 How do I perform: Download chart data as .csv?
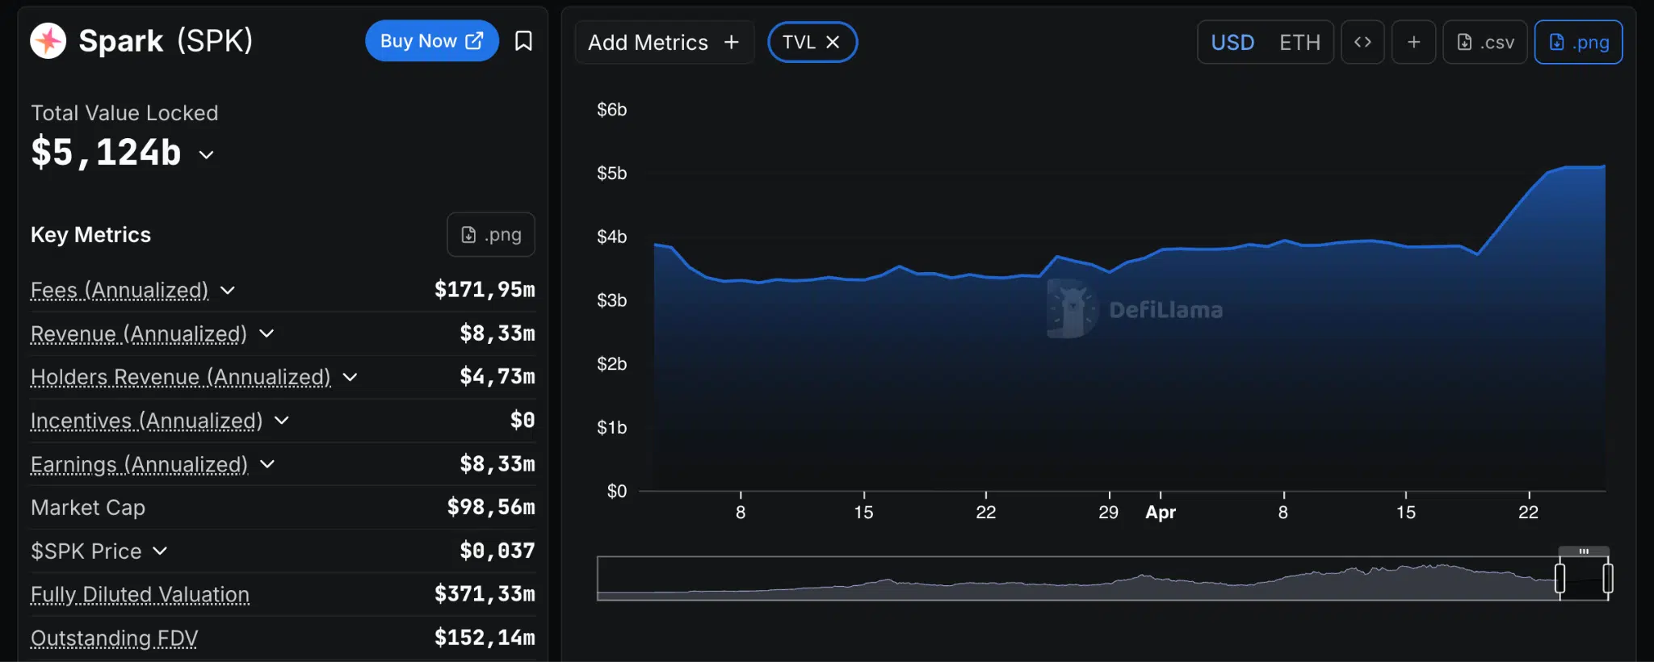coord(1484,42)
